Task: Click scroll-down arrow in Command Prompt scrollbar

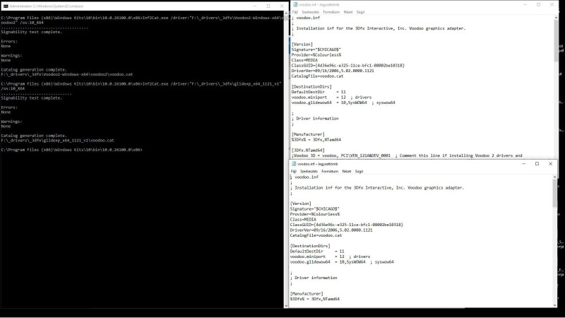Action: (286, 306)
